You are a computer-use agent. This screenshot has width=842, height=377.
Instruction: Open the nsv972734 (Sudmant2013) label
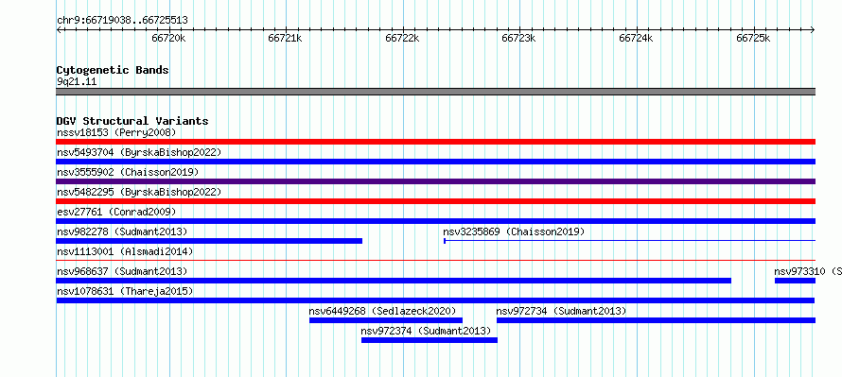coord(561,311)
